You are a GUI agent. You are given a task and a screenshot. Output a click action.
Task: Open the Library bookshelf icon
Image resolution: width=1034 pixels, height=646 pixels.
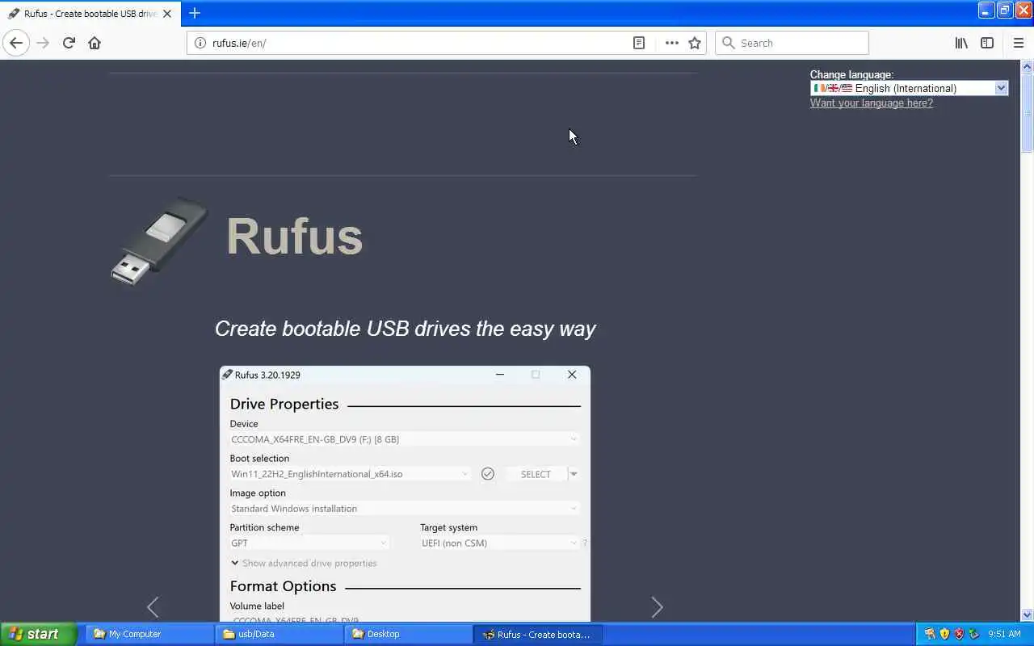[x=961, y=43]
